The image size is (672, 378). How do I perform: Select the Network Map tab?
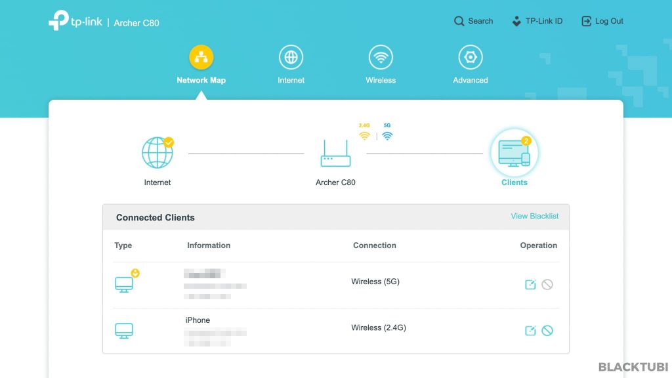coord(201,65)
